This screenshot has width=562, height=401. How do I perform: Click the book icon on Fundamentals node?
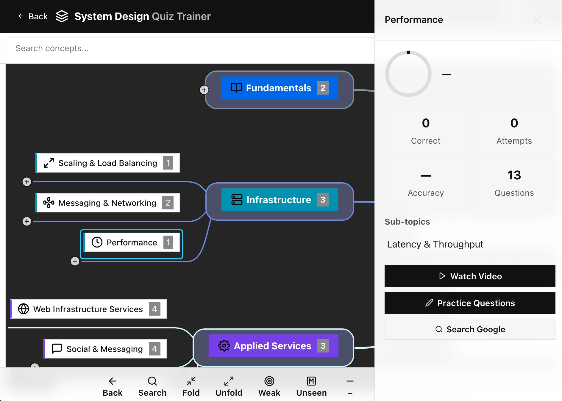[x=236, y=87]
